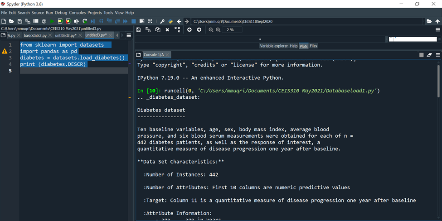Screen dimensions: 442x221
Task: Click warning icon on line 2
Action: [5, 51]
